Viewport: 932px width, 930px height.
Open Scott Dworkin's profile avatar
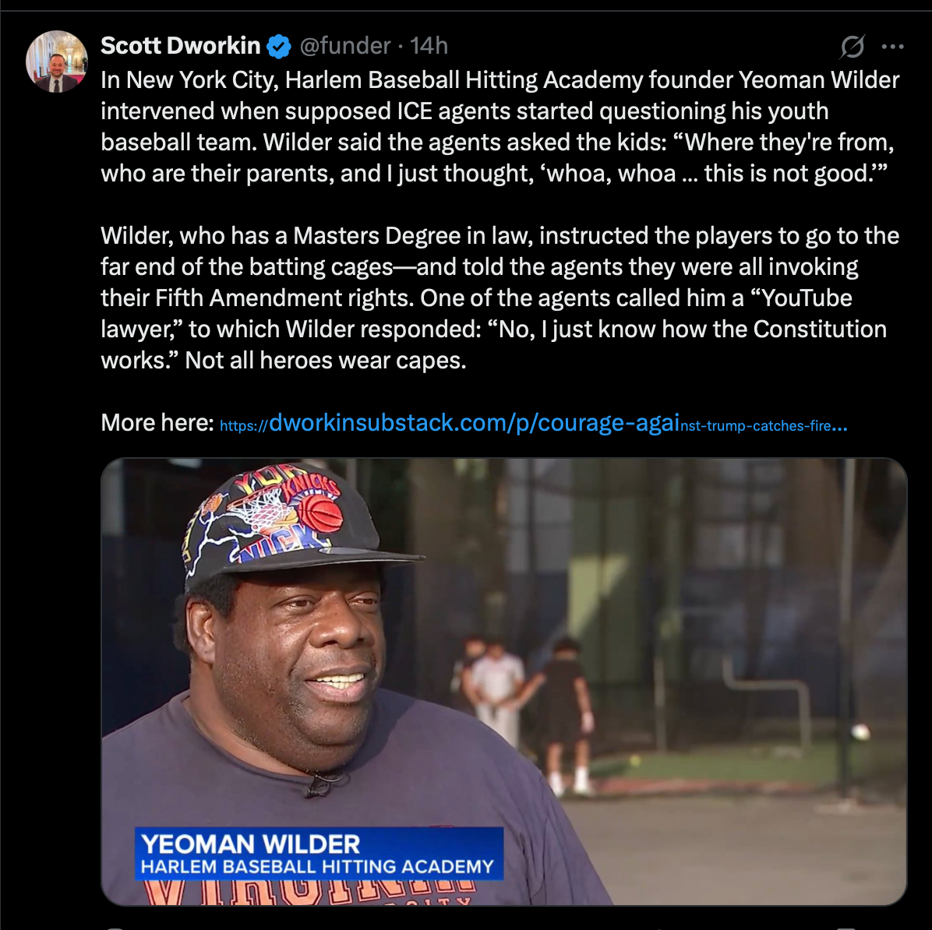pos(56,62)
